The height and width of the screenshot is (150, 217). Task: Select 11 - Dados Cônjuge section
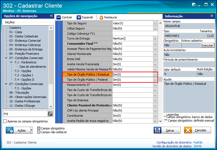click(x=22, y=106)
